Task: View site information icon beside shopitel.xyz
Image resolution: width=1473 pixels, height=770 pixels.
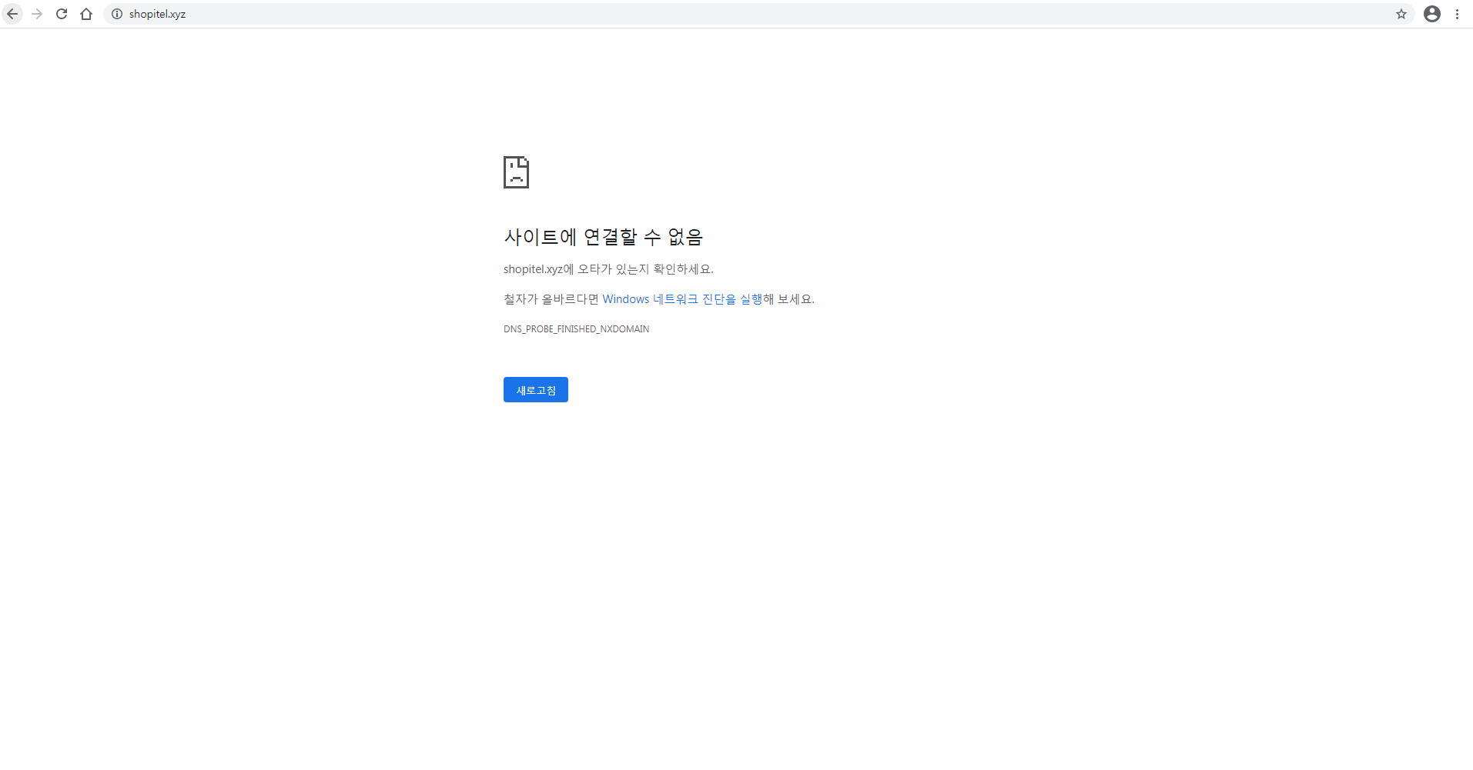Action: click(117, 14)
